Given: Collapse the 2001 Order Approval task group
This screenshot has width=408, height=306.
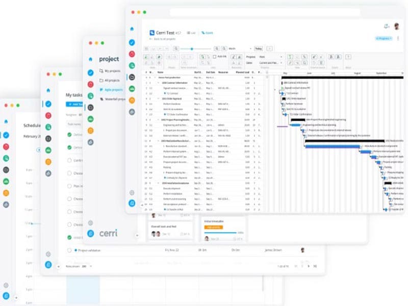Looking at the screenshot, I should 158,98.
